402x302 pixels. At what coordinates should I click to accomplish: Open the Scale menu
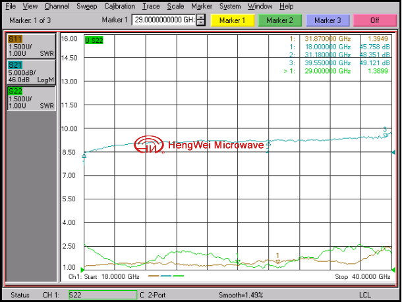pyautogui.click(x=175, y=6)
